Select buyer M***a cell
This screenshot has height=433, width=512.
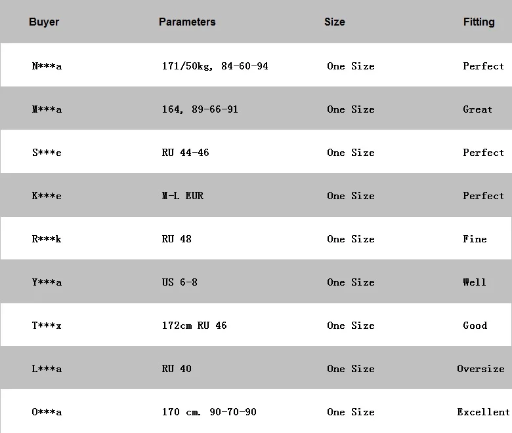(47, 109)
